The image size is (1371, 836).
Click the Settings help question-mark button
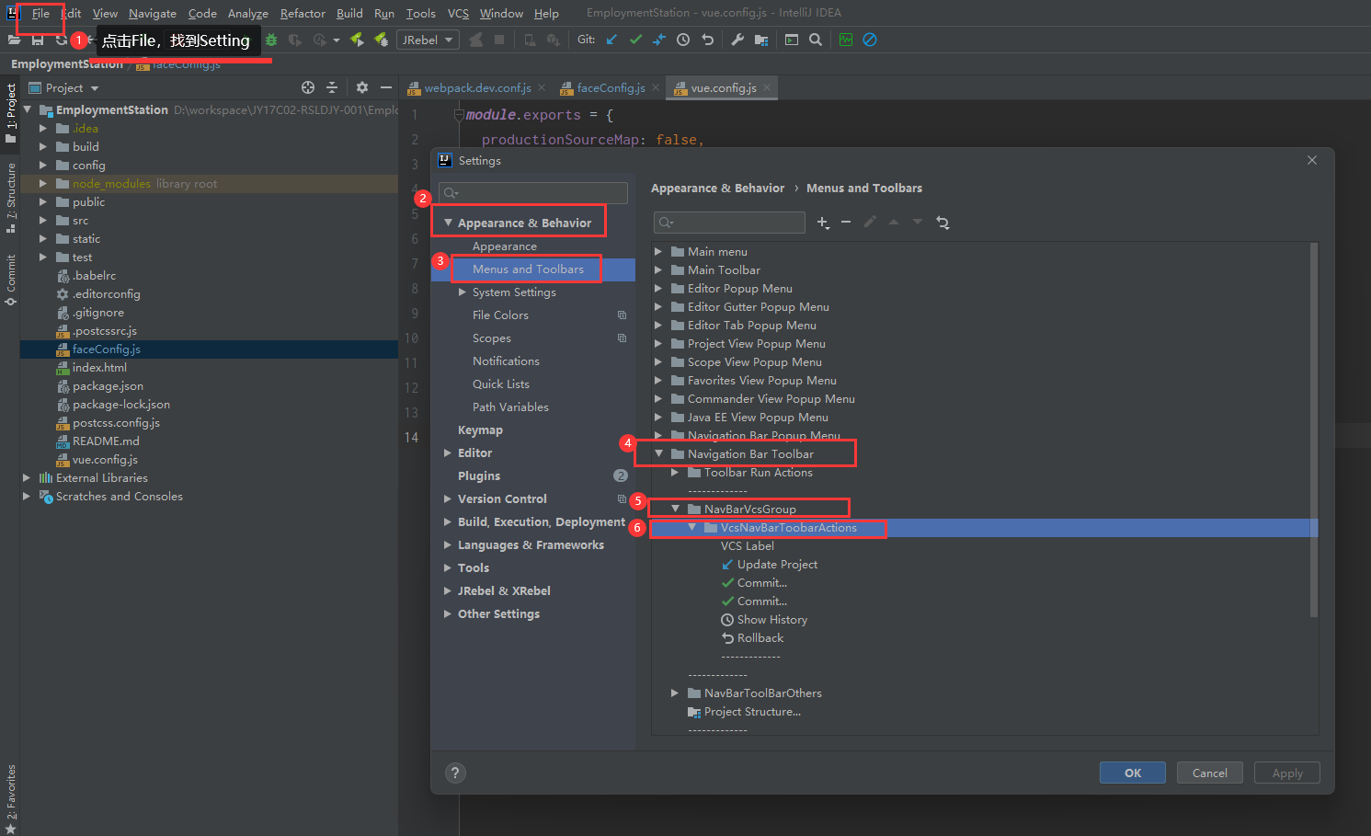(x=455, y=773)
